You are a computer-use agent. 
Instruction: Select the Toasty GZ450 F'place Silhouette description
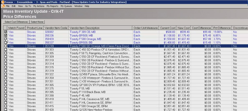[100, 74]
